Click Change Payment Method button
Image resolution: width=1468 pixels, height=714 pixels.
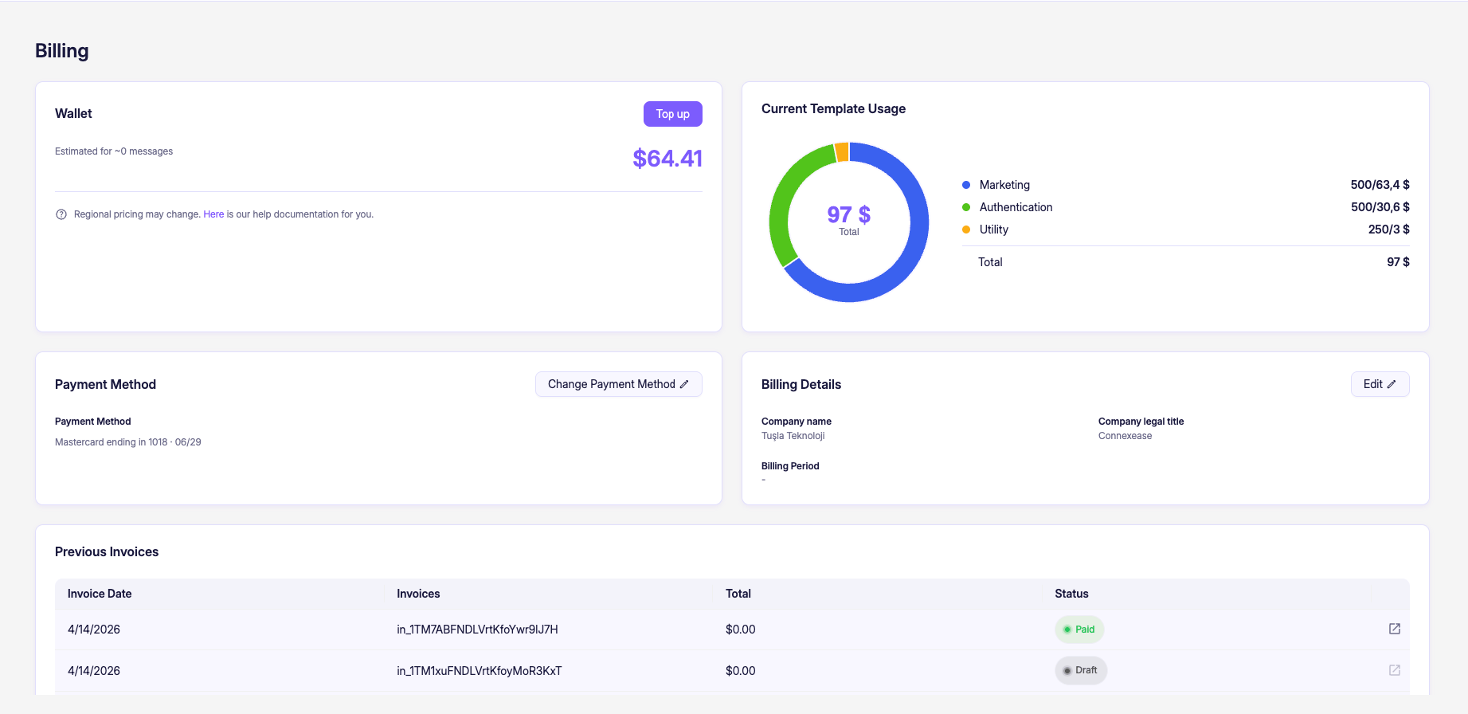619,384
